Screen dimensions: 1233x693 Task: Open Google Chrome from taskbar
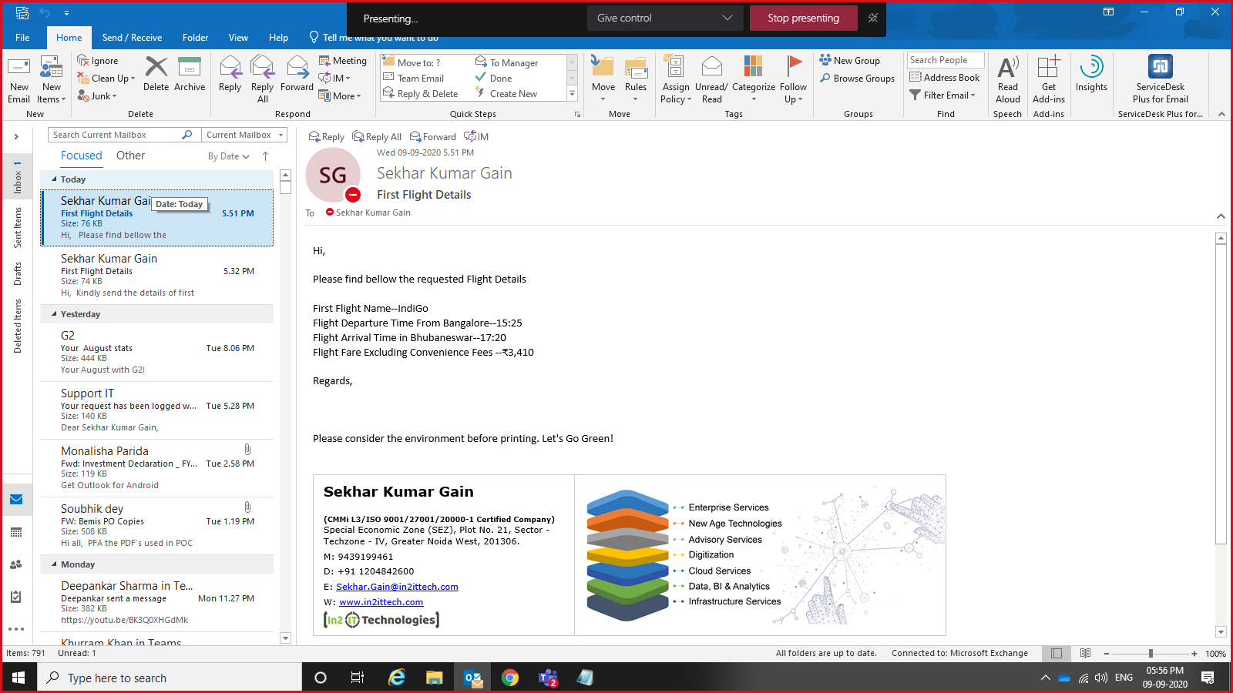click(x=509, y=678)
